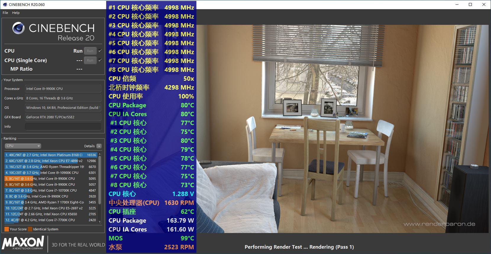
Task: Click the rendering status text at bottom
Action: pyautogui.click(x=299, y=247)
